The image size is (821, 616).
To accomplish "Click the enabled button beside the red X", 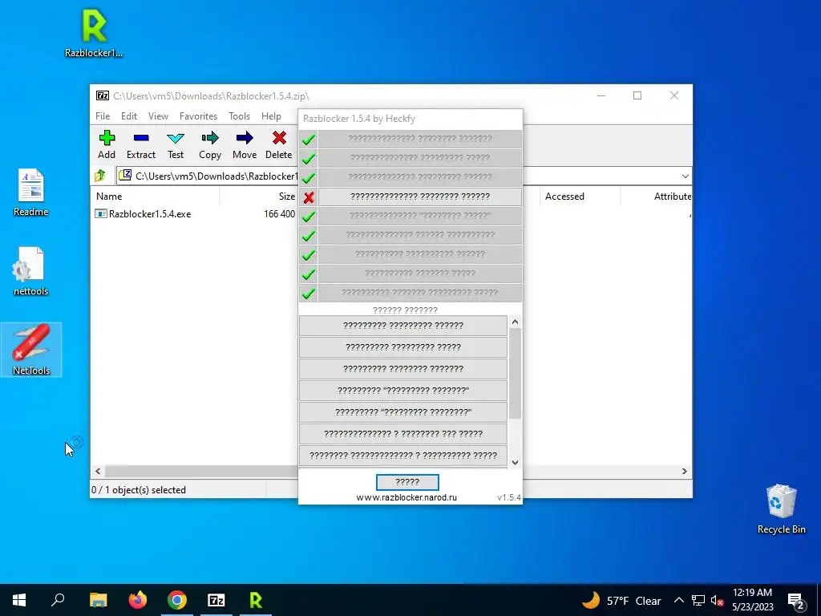I will (x=420, y=197).
